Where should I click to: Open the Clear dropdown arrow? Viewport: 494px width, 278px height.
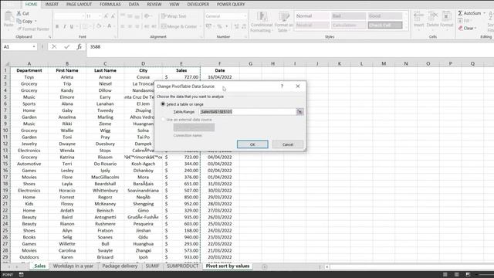click(x=475, y=28)
